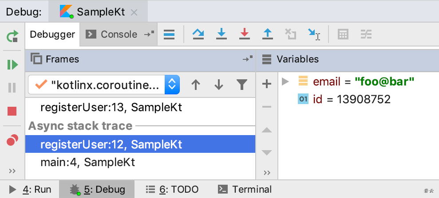Open the coroutine thread dropdown
This screenshot has width=439, height=198.
pyautogui.click(x=172, y=85)
